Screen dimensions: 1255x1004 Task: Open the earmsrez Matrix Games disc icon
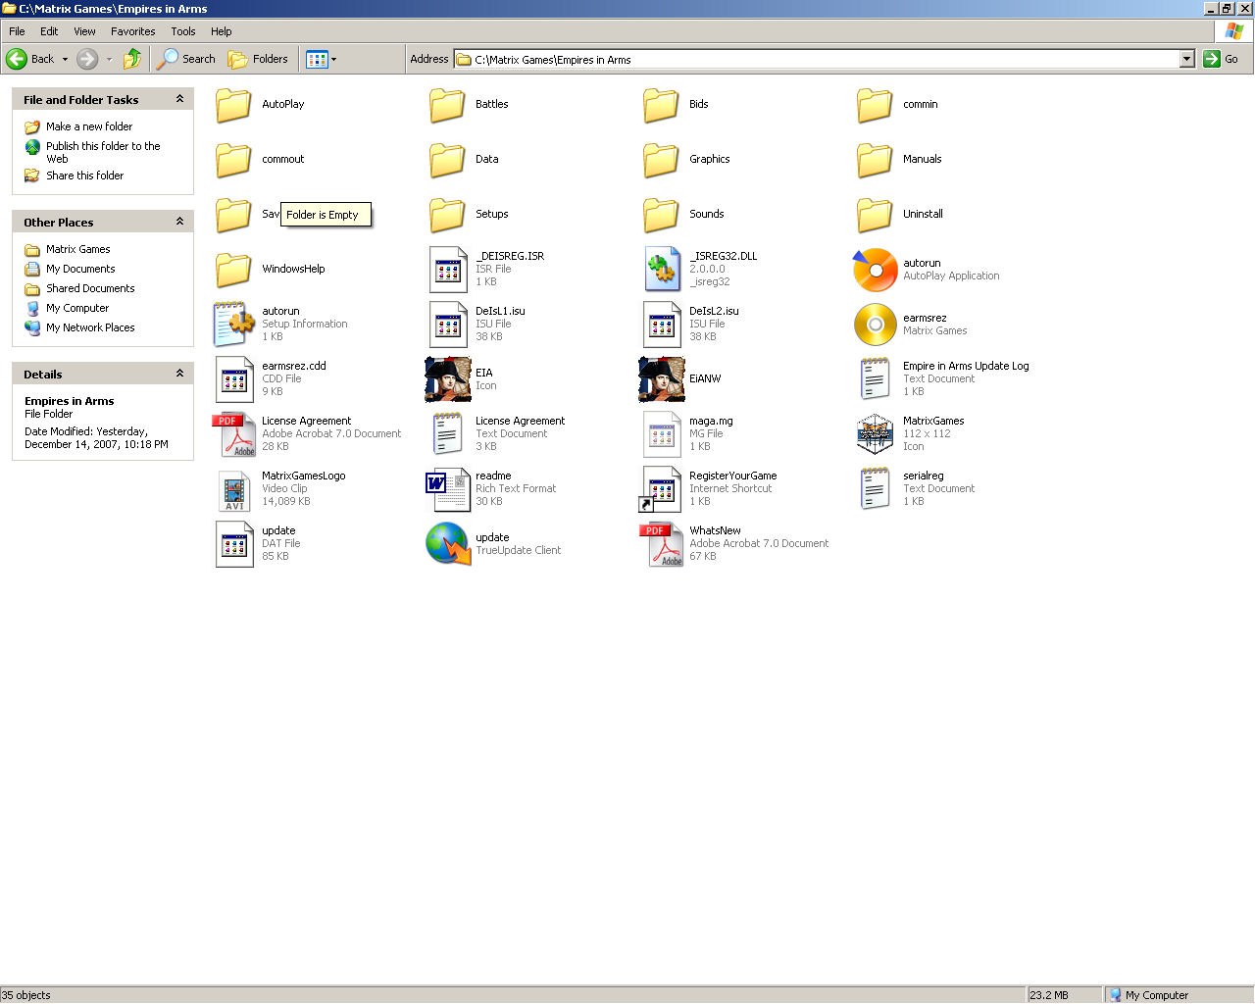(875, 324)
